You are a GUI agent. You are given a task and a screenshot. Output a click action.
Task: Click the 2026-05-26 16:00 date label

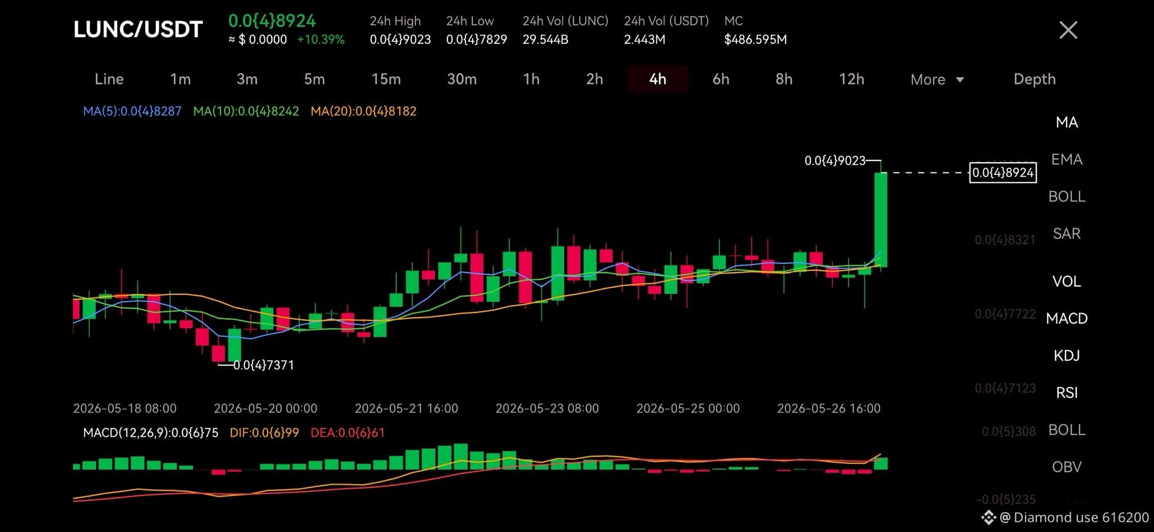829,408
